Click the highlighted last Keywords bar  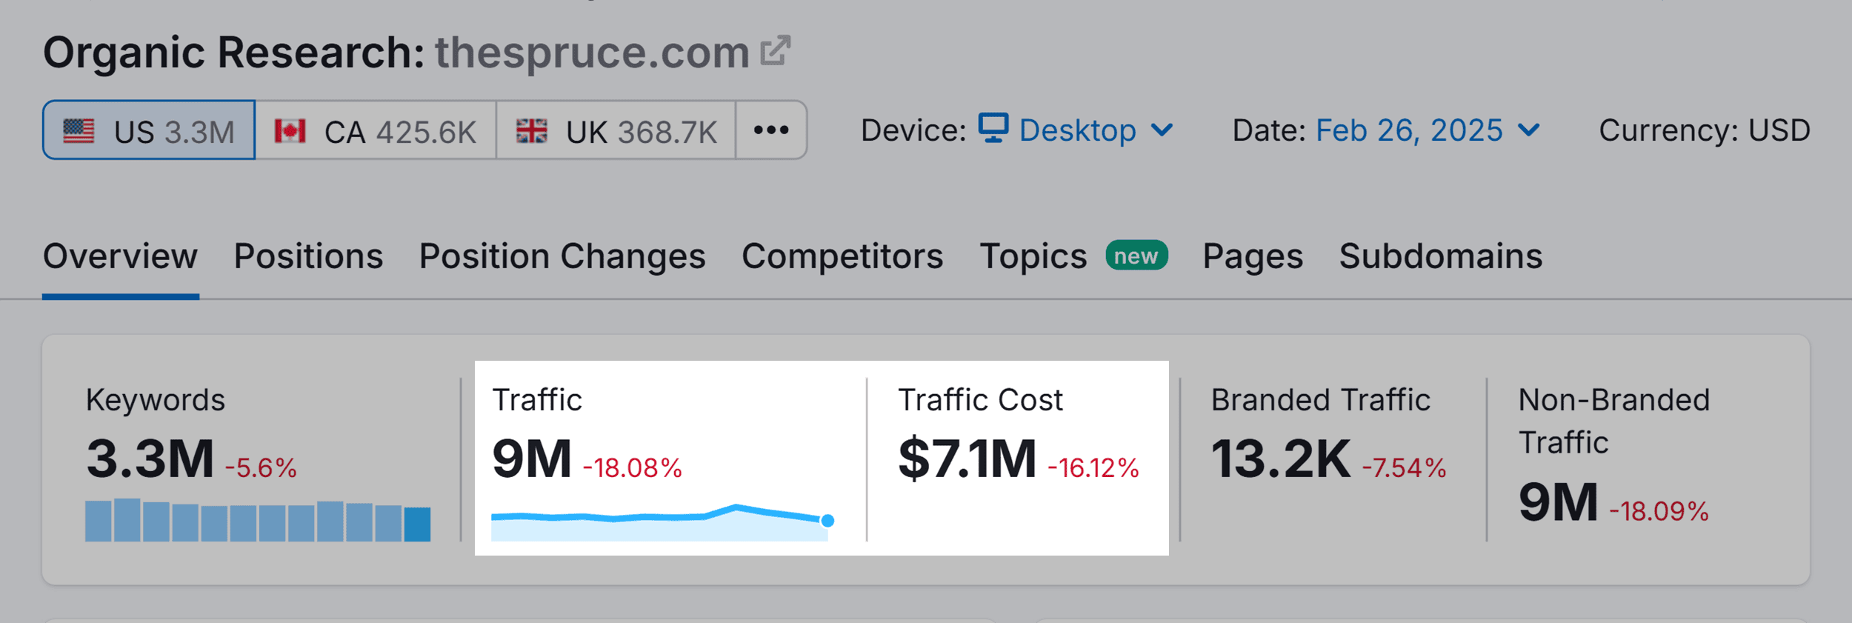417,524
